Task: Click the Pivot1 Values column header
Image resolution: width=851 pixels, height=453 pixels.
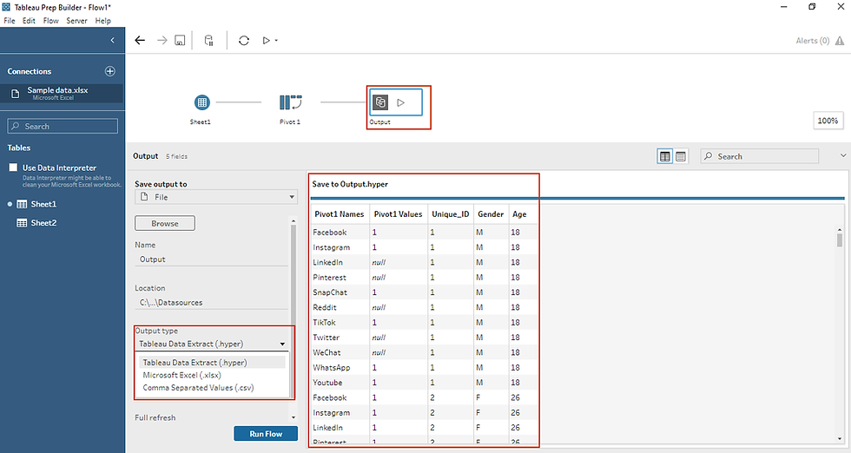Action: click(x=398, y=214)
